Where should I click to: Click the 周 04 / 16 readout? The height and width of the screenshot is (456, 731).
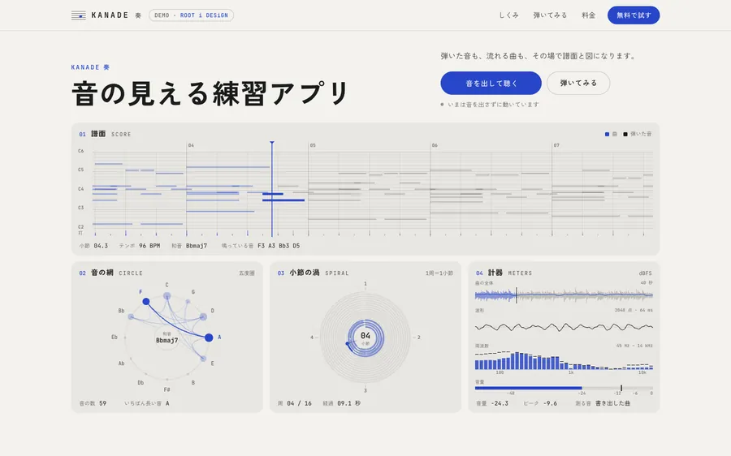click(295, 403)
